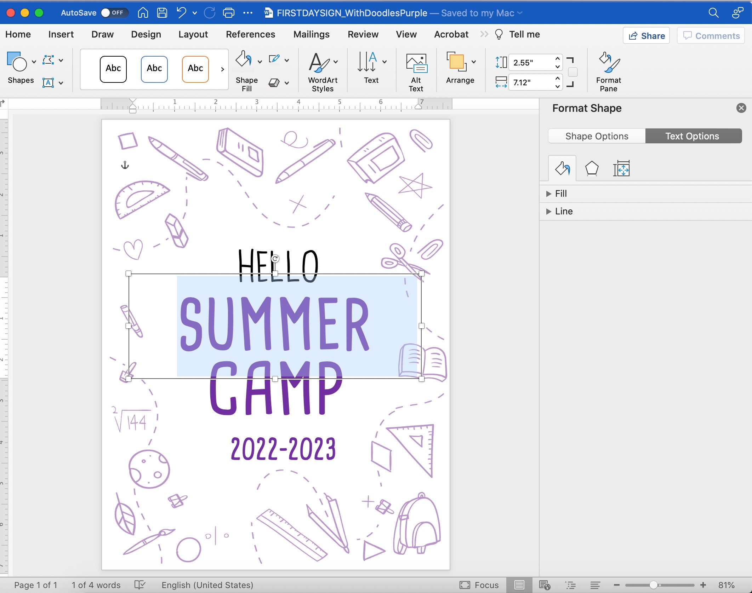Viewport: 752px width, 593px height.
Task: Click the Share button
Action: (646, 35)
